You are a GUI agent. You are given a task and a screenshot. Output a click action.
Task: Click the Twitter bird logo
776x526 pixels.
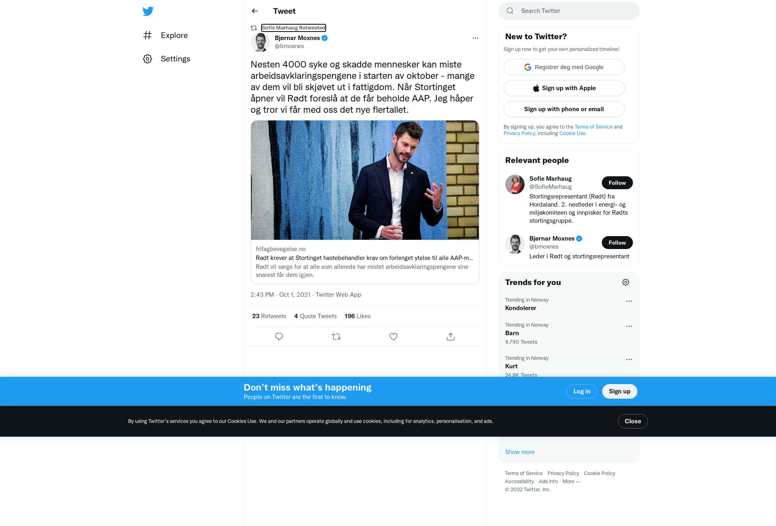tap(148, 11)
